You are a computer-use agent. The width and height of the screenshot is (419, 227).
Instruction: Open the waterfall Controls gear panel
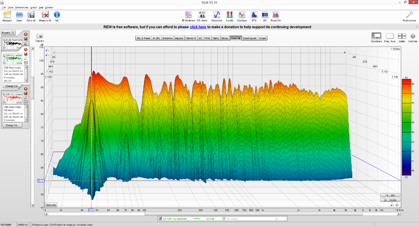coord(413,36)
